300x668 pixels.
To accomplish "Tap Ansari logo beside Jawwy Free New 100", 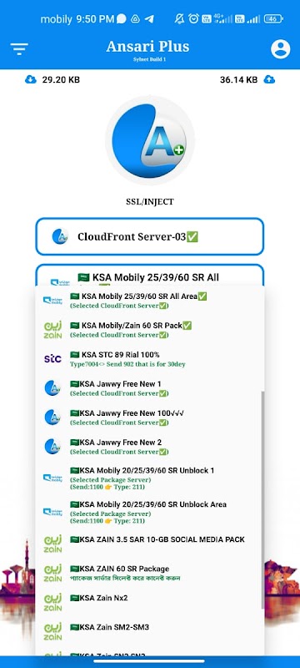I will [x=52, y=417].
